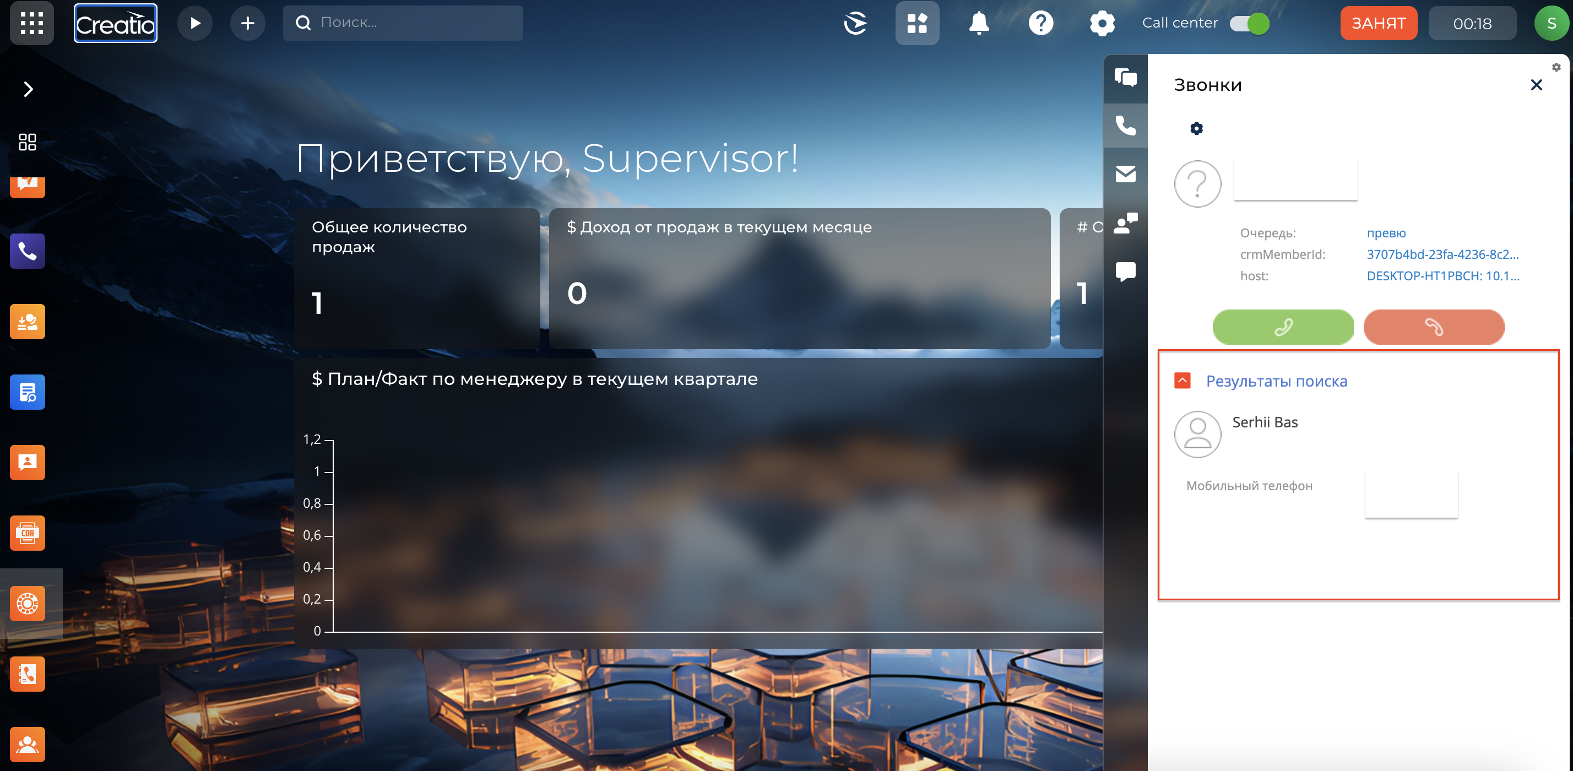Click the План/Факт по менеджеру chart title
The width and height of the screenshot is (1573, 771).
(535, 379)
